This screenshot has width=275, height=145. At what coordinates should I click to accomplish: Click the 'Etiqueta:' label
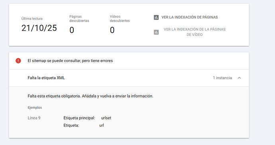pyautogui.click(x=71, y=125)
